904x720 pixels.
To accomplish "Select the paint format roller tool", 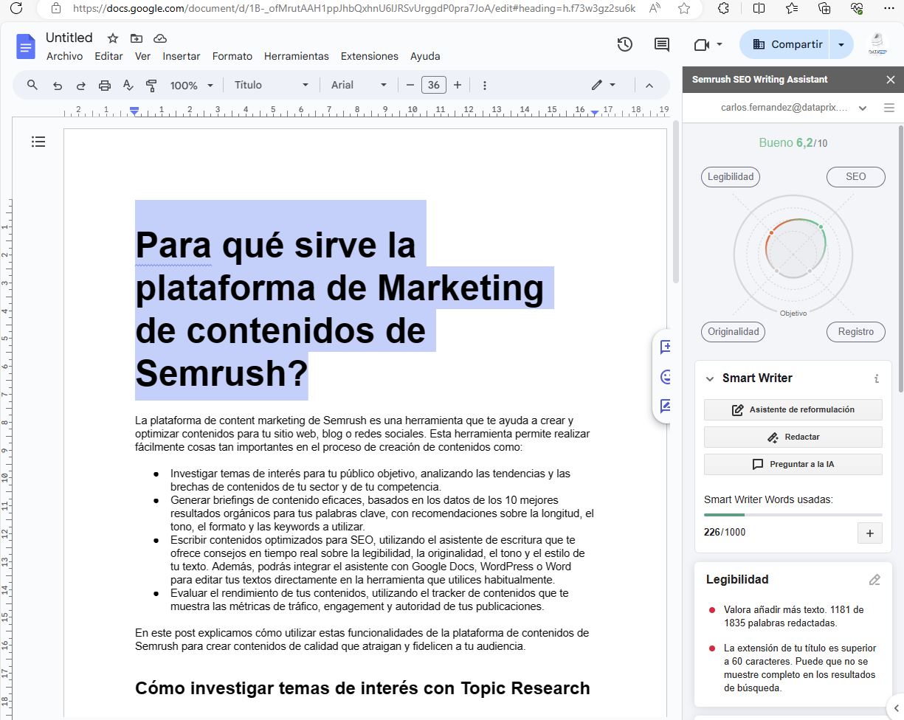I will pyautogui.click(x=151, y=86).
